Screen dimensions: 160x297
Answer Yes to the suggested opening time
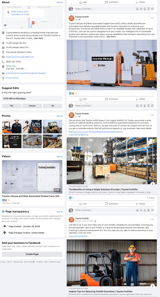(12, 106)
